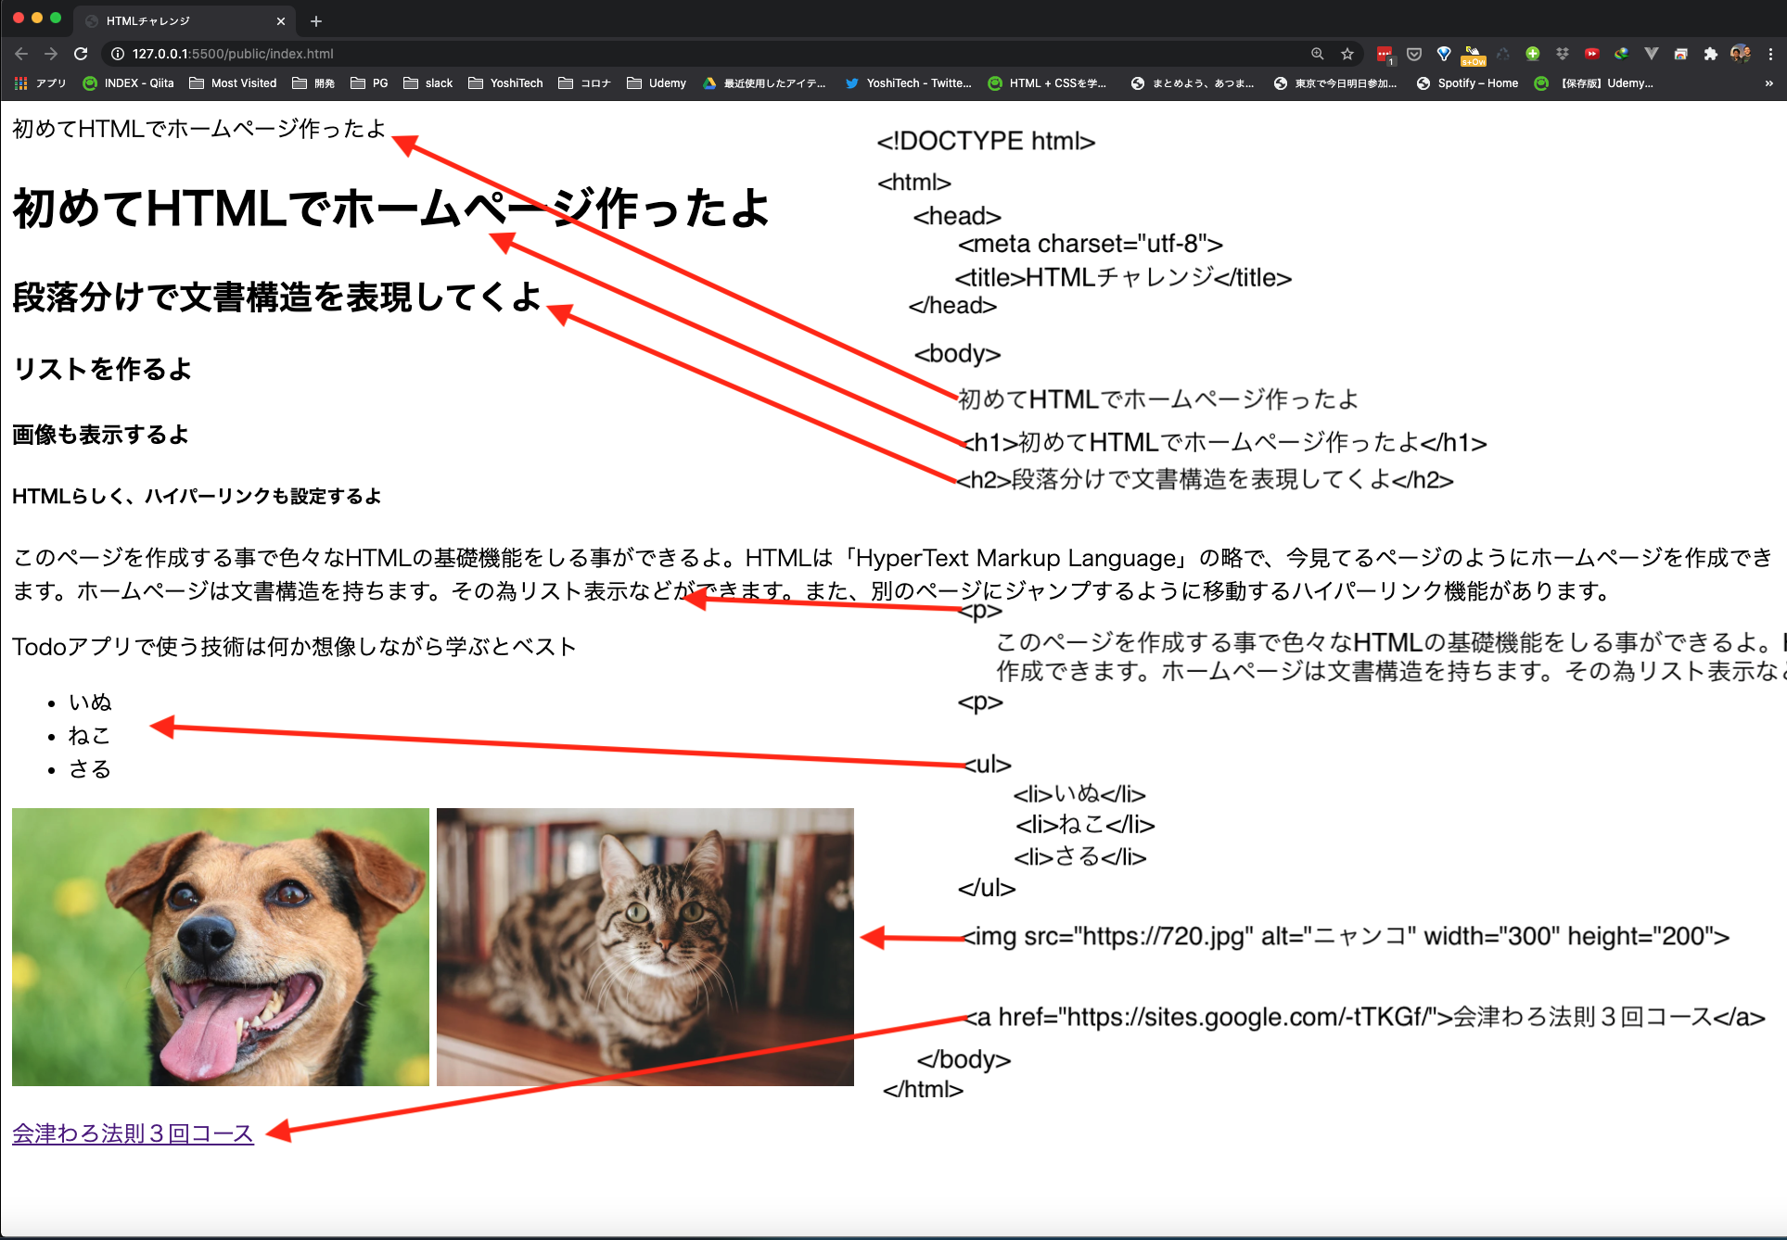Open the アプリ bookmarks shortcut

click(x=41, y=82)
